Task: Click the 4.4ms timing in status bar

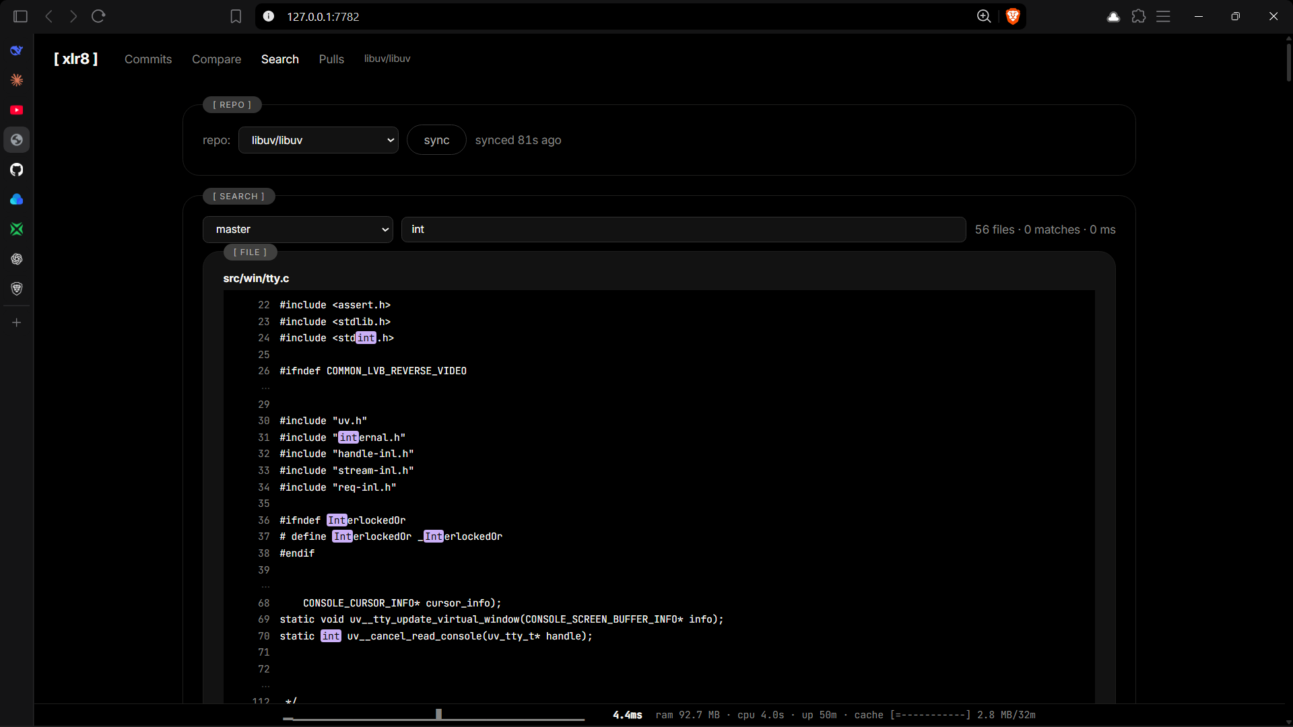Action: point(627,715)
